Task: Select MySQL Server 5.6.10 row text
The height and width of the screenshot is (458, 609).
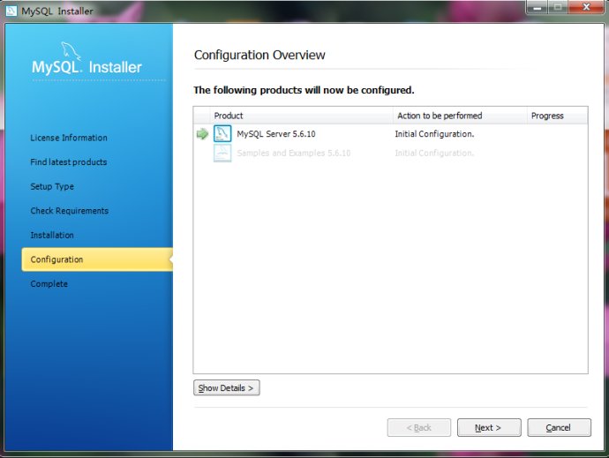Action: [x=276, y=133]
